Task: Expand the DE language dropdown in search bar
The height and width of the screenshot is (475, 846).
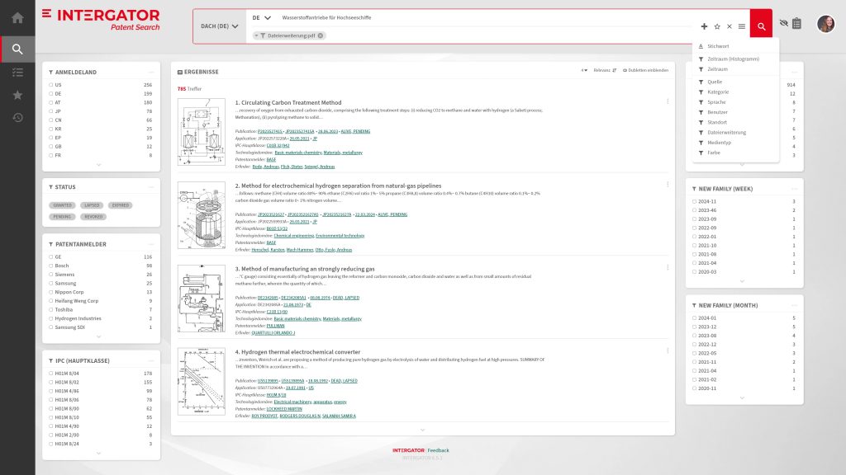Action: click(x=262, y=17)
